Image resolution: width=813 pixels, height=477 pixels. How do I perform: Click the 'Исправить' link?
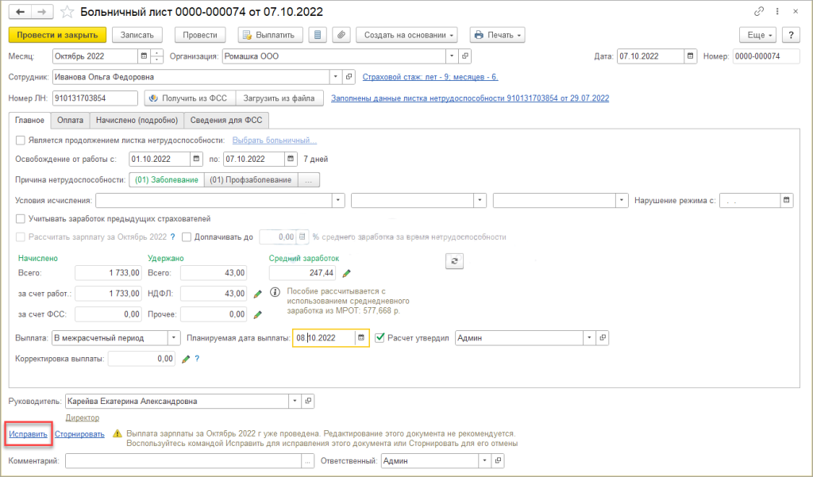coord(28,434)
